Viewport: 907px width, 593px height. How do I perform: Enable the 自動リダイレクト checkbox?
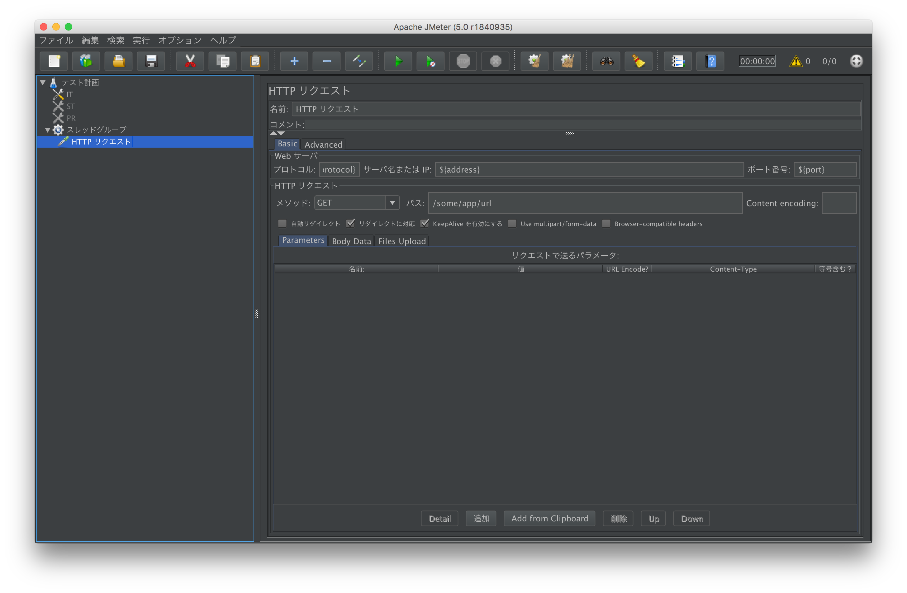(x=282, y=224)
